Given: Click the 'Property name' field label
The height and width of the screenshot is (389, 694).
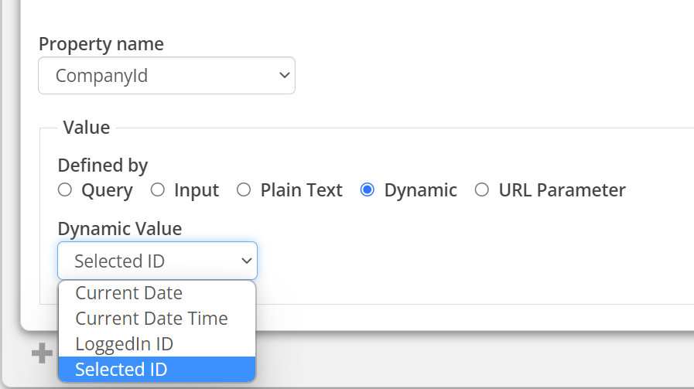Looking at the screenshot, I should (101, 44).
